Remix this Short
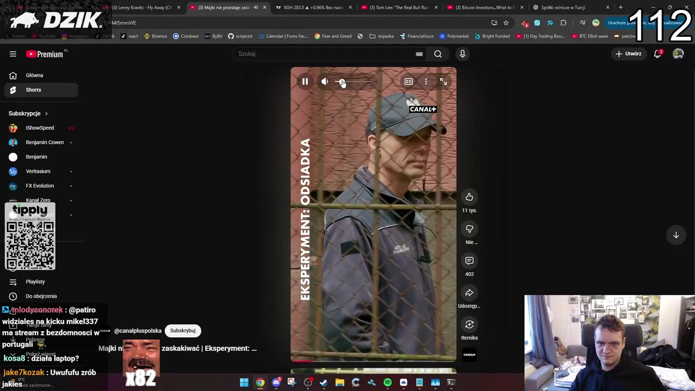This screenshot has width=695, height=391. coord(469,325)
